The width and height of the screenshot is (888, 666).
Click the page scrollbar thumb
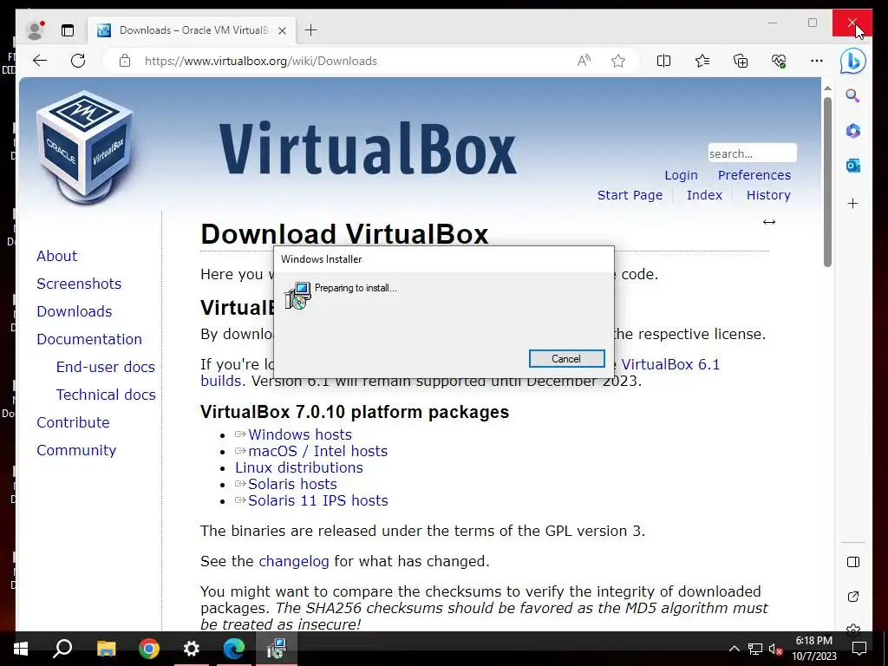coord(827,181)
